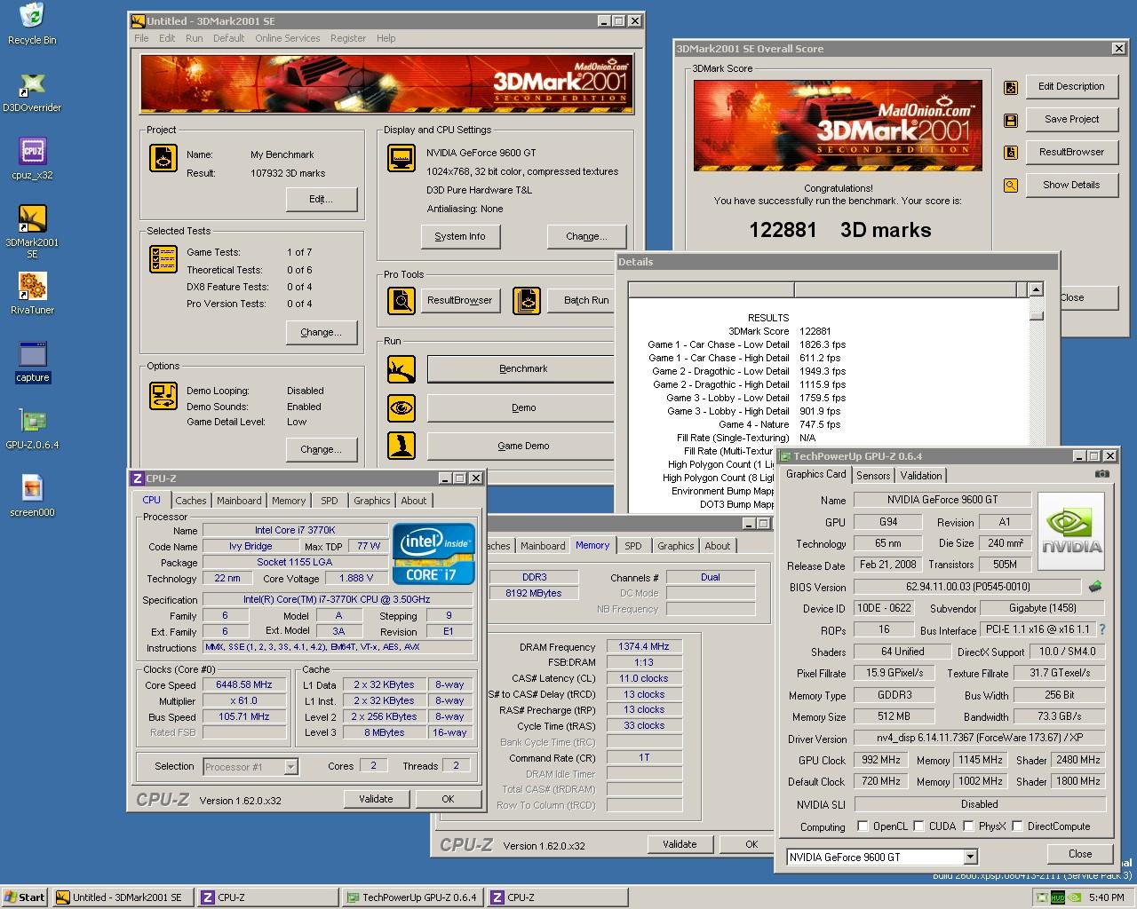Click the Benchmark button
Image resolution: width=1137 pixels, height=909 pixels.
tap(522, 368)
